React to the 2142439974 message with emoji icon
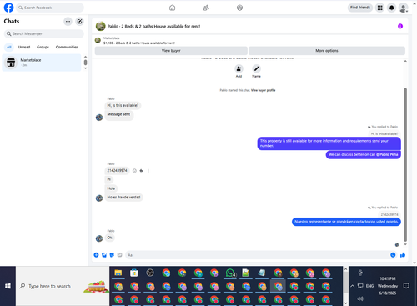This screenshot has height=306, width=417. pyautogui.click(x=134, y=171)
